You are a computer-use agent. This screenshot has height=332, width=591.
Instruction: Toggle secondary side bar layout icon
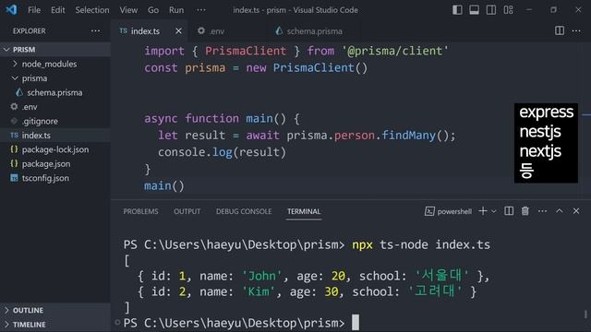pyautogui.click(x=490, y=10)
